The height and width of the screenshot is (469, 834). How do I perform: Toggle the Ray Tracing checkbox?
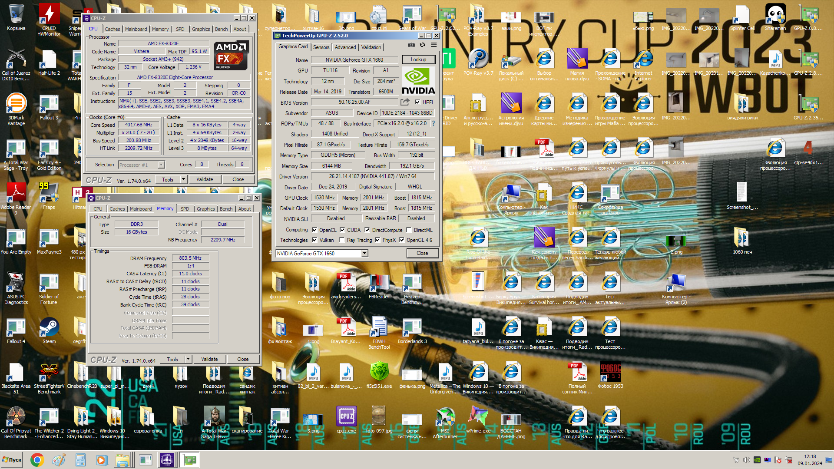click(x=342, y=240)
